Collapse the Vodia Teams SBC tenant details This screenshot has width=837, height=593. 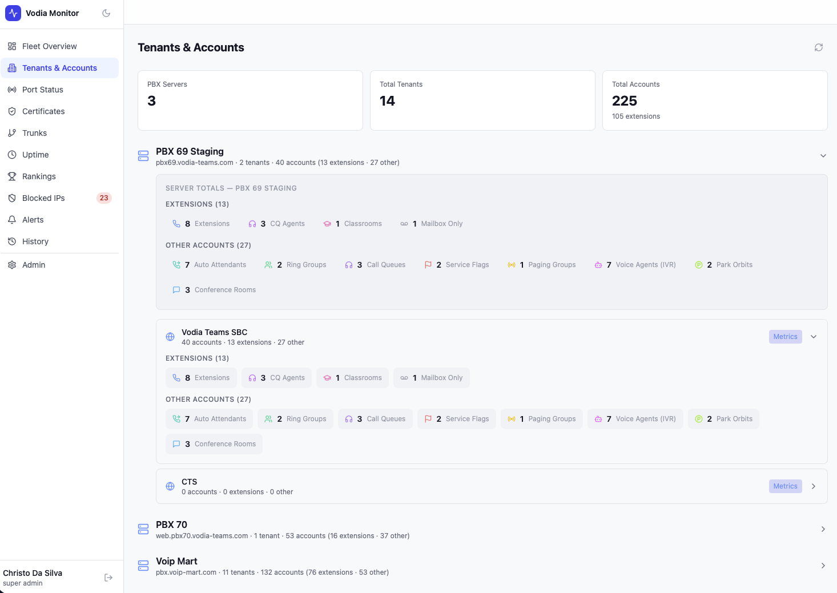click(814, 337)
